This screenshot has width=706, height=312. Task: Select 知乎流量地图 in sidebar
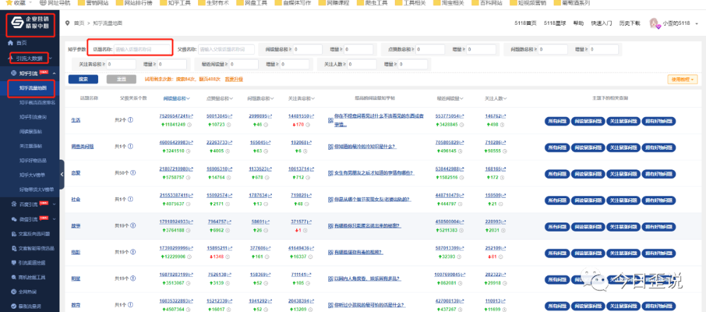pyautogui.click(x=33, y=88)
